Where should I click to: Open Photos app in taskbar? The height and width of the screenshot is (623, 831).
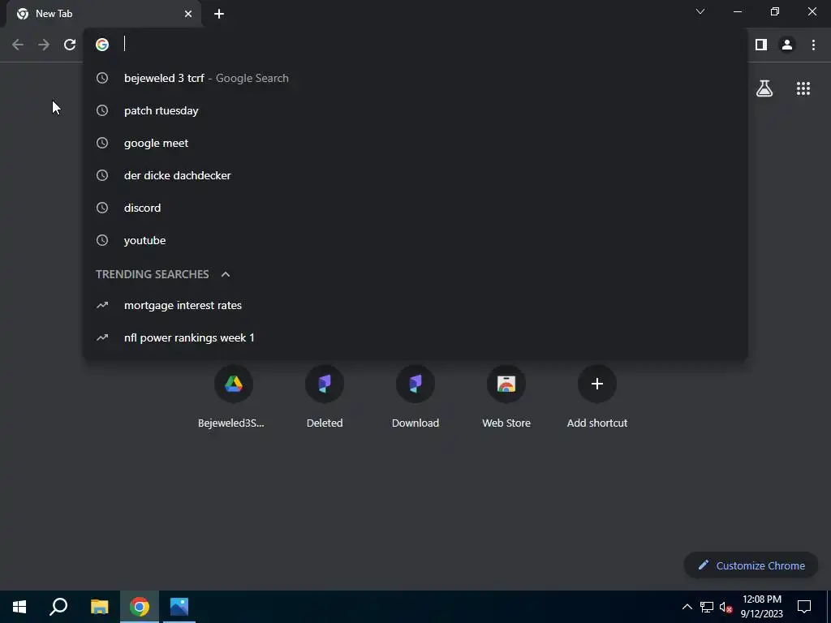(x=179, y=607)
